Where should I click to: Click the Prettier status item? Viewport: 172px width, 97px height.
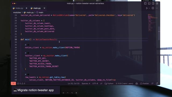coord(145,84)
